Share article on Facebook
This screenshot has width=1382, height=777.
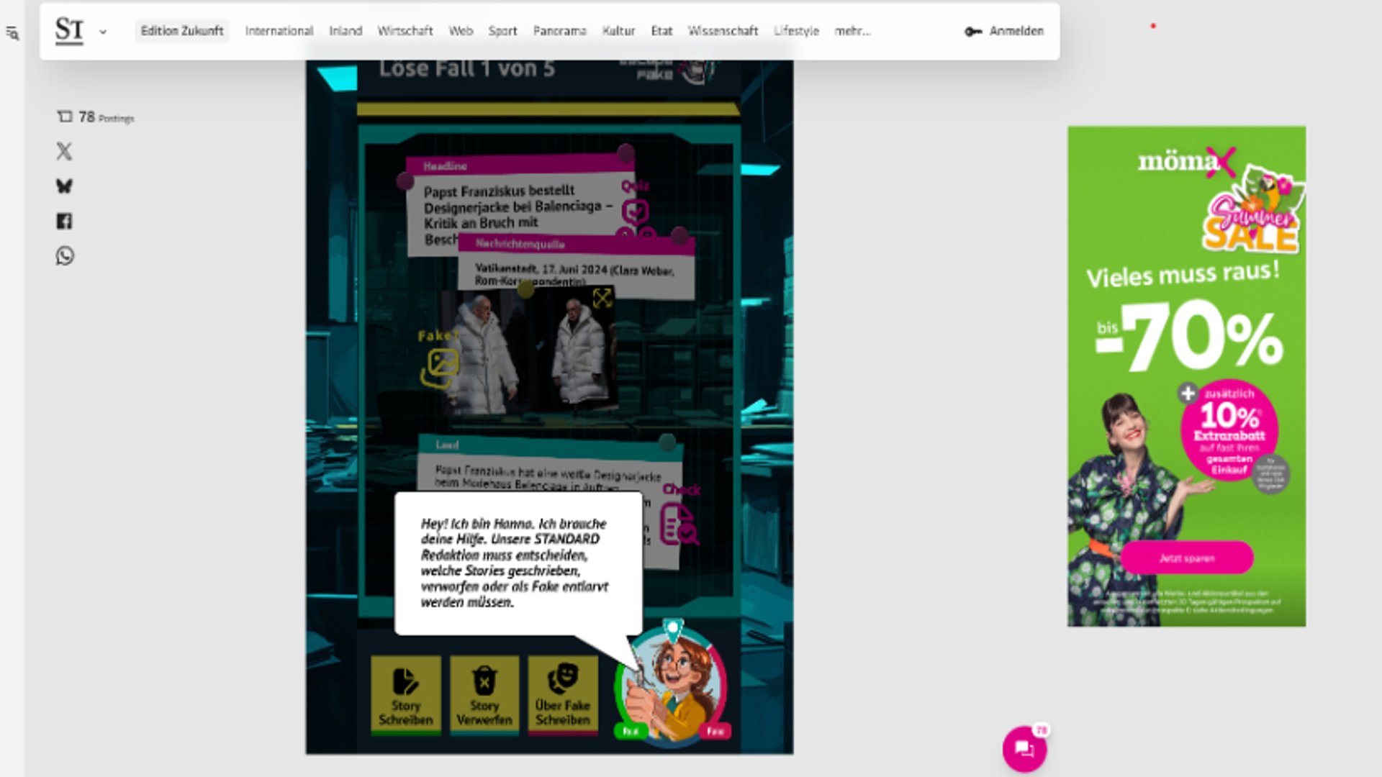64,221
